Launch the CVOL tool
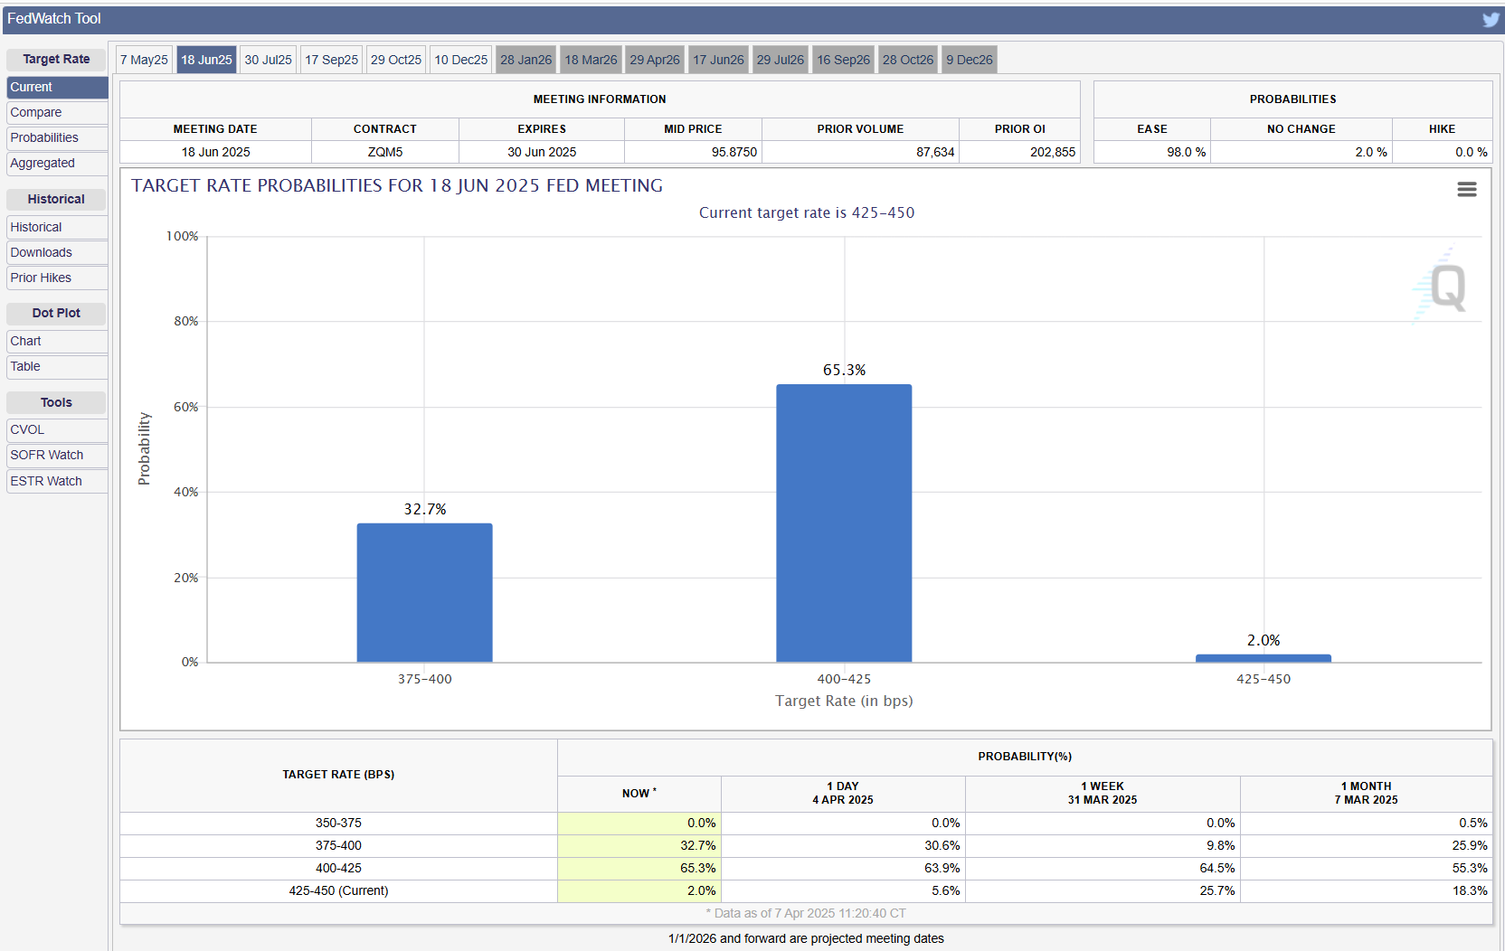The width and height of the screenshot is (1505, 951). [x=27, y=430]
